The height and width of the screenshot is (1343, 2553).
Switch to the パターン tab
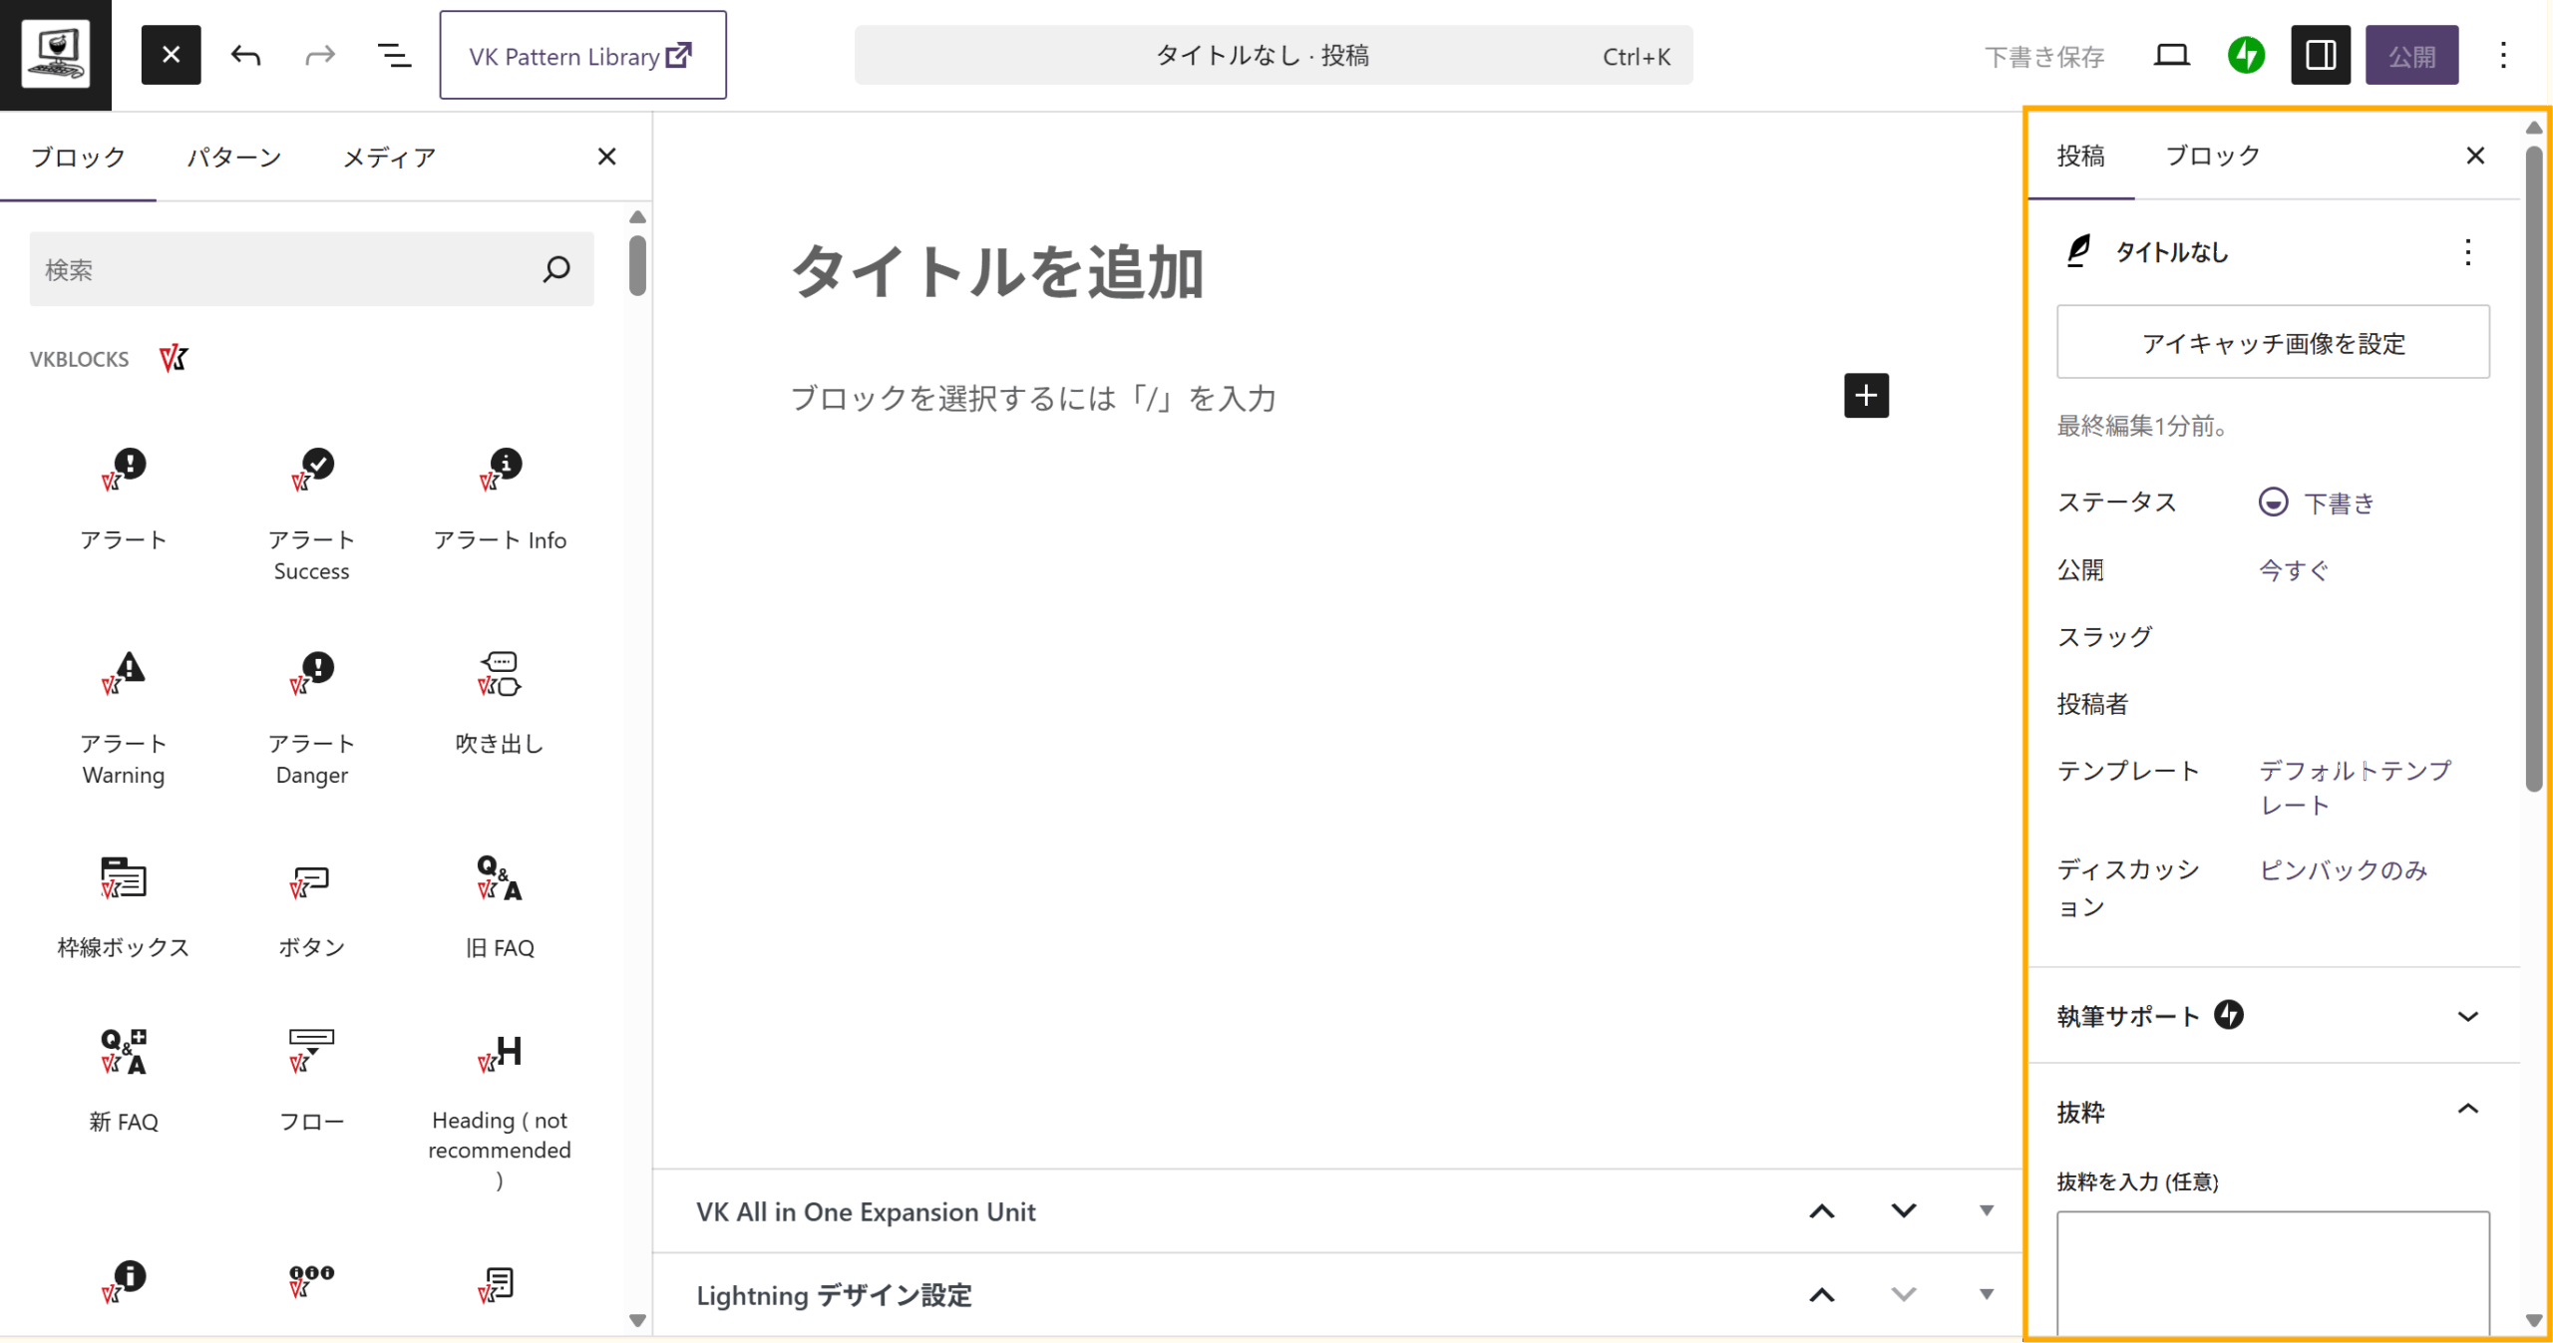234,158
